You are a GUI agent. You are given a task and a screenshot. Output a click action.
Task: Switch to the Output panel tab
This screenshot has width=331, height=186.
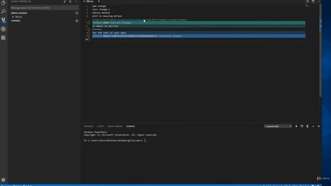[100, 126]
